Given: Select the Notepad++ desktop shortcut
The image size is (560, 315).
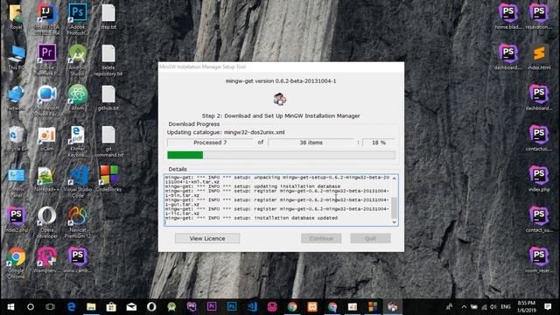Looking at the screenshot, I should coord(46,179).
